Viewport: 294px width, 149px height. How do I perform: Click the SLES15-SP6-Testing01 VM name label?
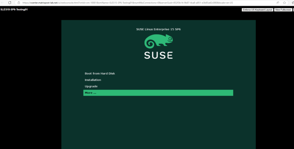(x=14, y=9)
